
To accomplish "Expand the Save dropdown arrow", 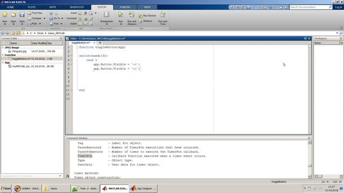I will point(22,24).
